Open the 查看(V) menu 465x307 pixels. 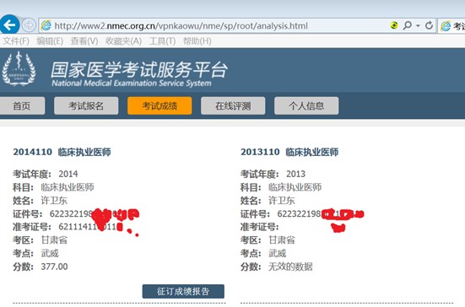coord(84,40)
